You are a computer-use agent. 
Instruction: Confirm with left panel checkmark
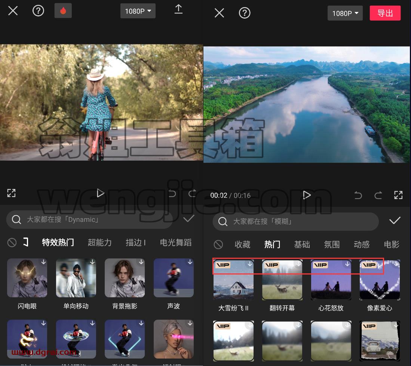pos(189,218)
